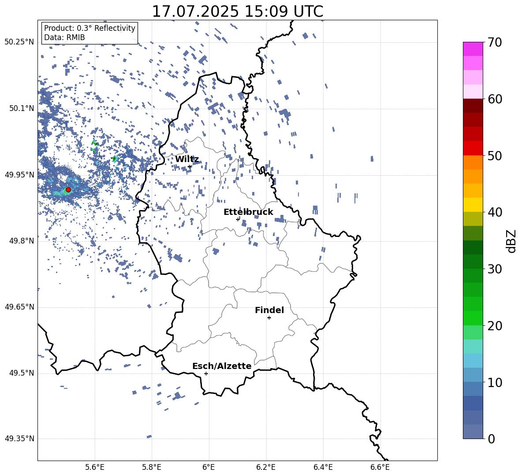Click the 20 tick on the colorbar

495,326
